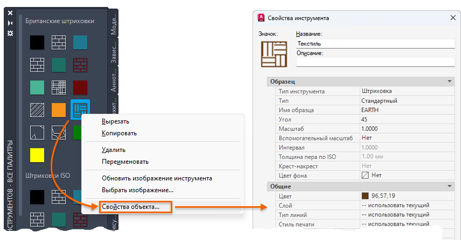Choose the dark red brick hatch pattern
The image size is (461, 240).
[x=80, y=65]
